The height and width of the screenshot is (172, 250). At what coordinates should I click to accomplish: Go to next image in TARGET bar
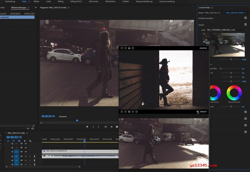(133, 112)
